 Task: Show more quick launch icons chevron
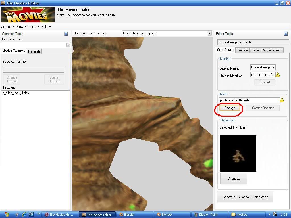tap(38, 214)
